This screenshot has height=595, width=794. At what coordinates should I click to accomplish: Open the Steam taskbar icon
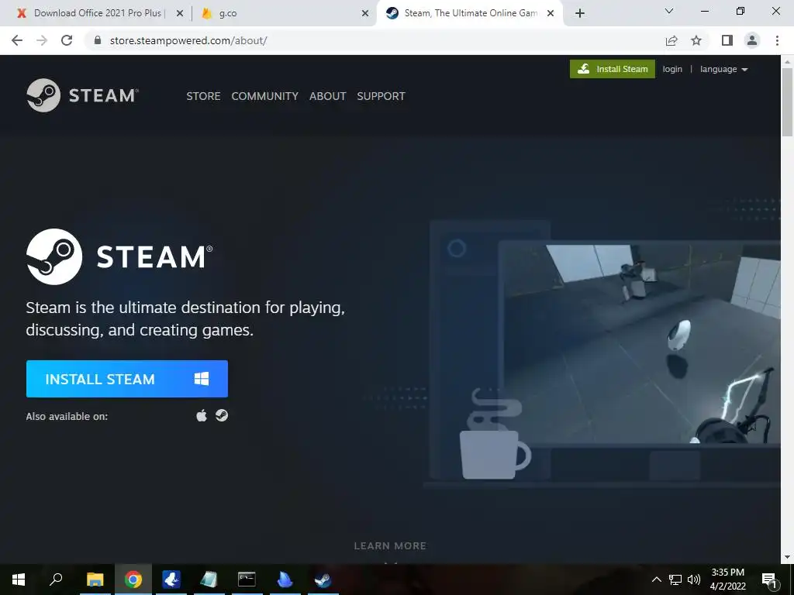click(x=323, y=580)
